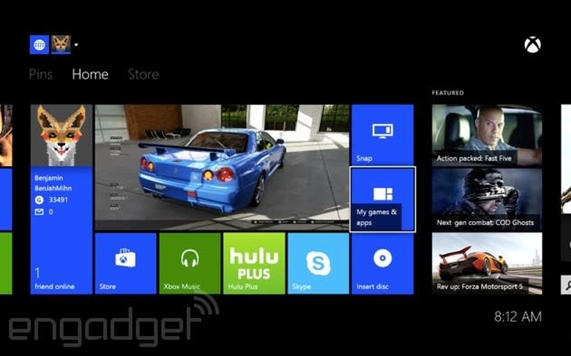Open the Skype app tile
Screen dimensions: 571x356
point(318,263)
